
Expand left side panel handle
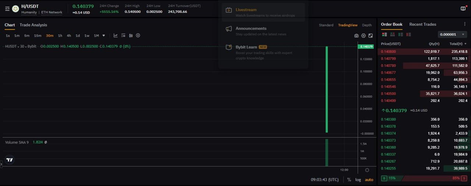(1, 164)
